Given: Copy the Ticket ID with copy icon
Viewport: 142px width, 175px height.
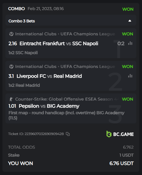Looking at the screenshot, I should tap(68, 134).
